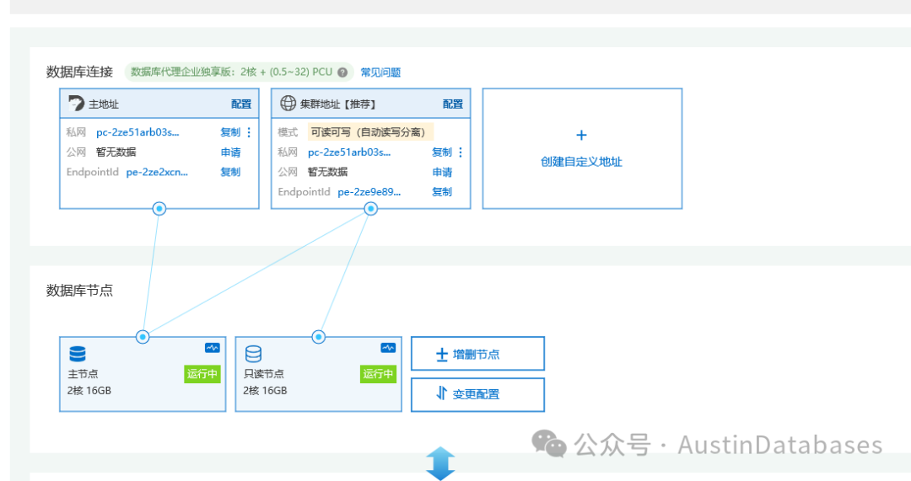Screen dimensions: 911x481
Task: Click the 运行中 status of 主节点
Action: tap(202, 374)
